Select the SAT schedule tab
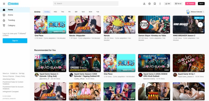 [76, 12]
